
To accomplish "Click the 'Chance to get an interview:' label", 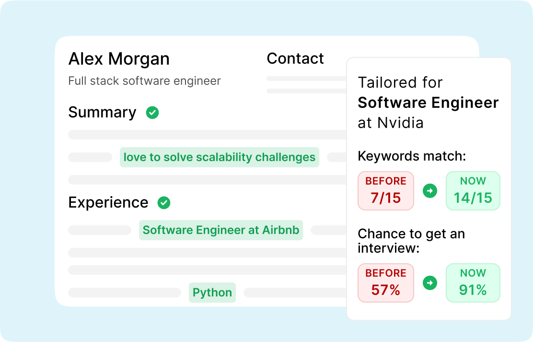I will click(x=411, y=241).
